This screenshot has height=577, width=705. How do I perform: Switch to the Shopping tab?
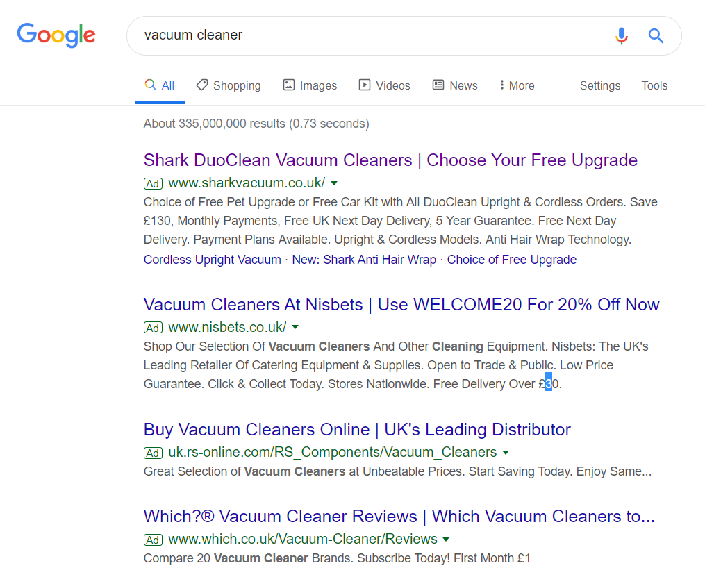229,86
